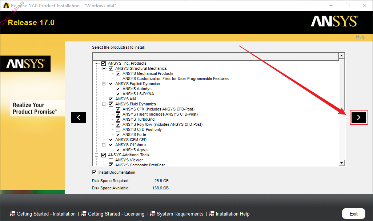
Task: Click the back arrow button
Action: coord(79,117)
